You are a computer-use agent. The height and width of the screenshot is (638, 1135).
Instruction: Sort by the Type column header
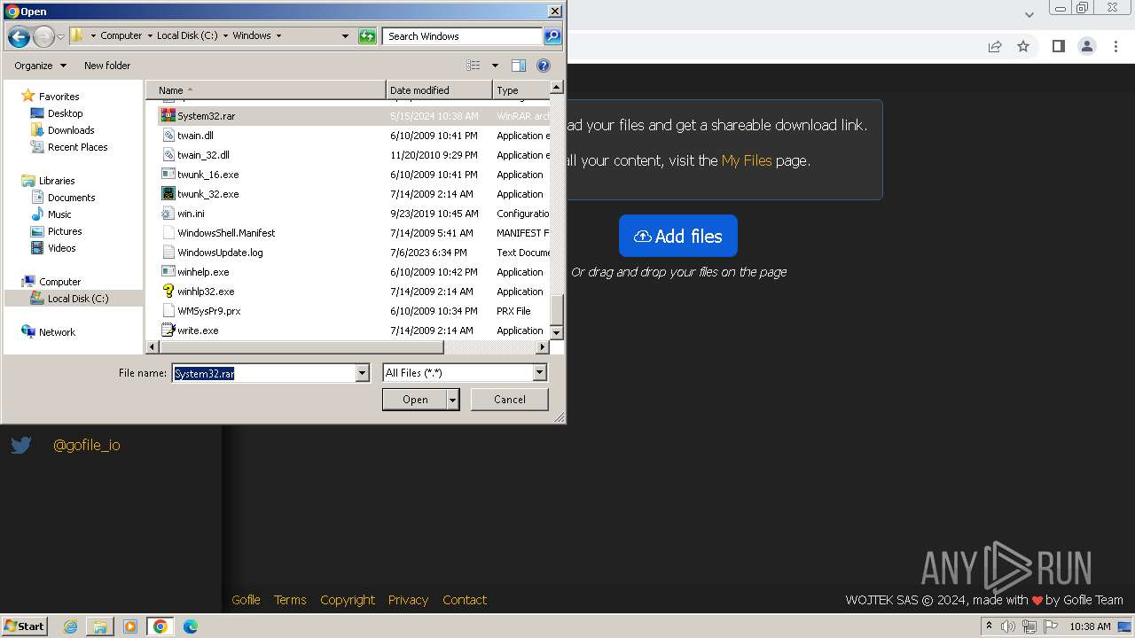pos(521,90)
